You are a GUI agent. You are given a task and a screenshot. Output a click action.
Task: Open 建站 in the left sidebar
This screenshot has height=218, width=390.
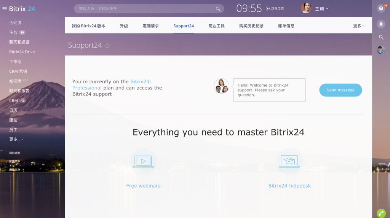(13, 120)
